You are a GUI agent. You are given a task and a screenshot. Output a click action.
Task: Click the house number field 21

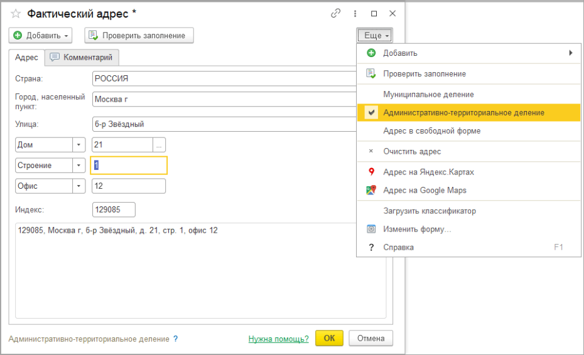pos(122,145)
